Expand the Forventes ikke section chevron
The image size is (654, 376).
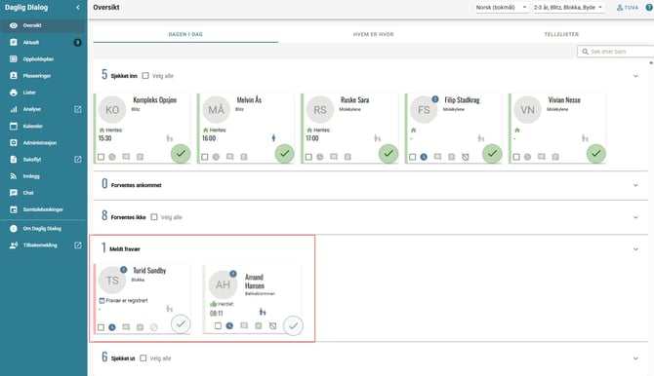635,217
